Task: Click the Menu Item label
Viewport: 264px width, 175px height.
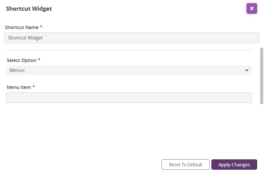Action: [x=19, y=87]
